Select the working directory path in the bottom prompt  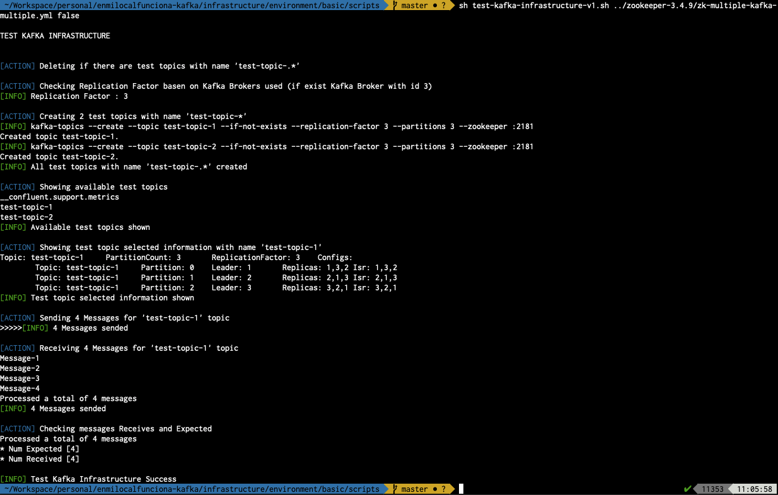(x=192, y=489)
